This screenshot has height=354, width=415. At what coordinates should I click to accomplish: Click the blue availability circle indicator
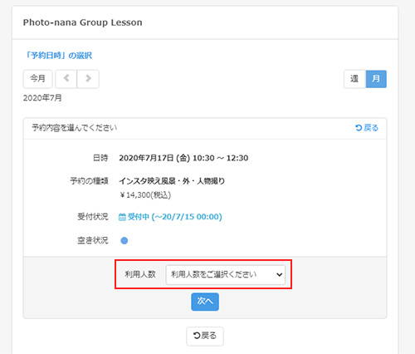[124, 240]
